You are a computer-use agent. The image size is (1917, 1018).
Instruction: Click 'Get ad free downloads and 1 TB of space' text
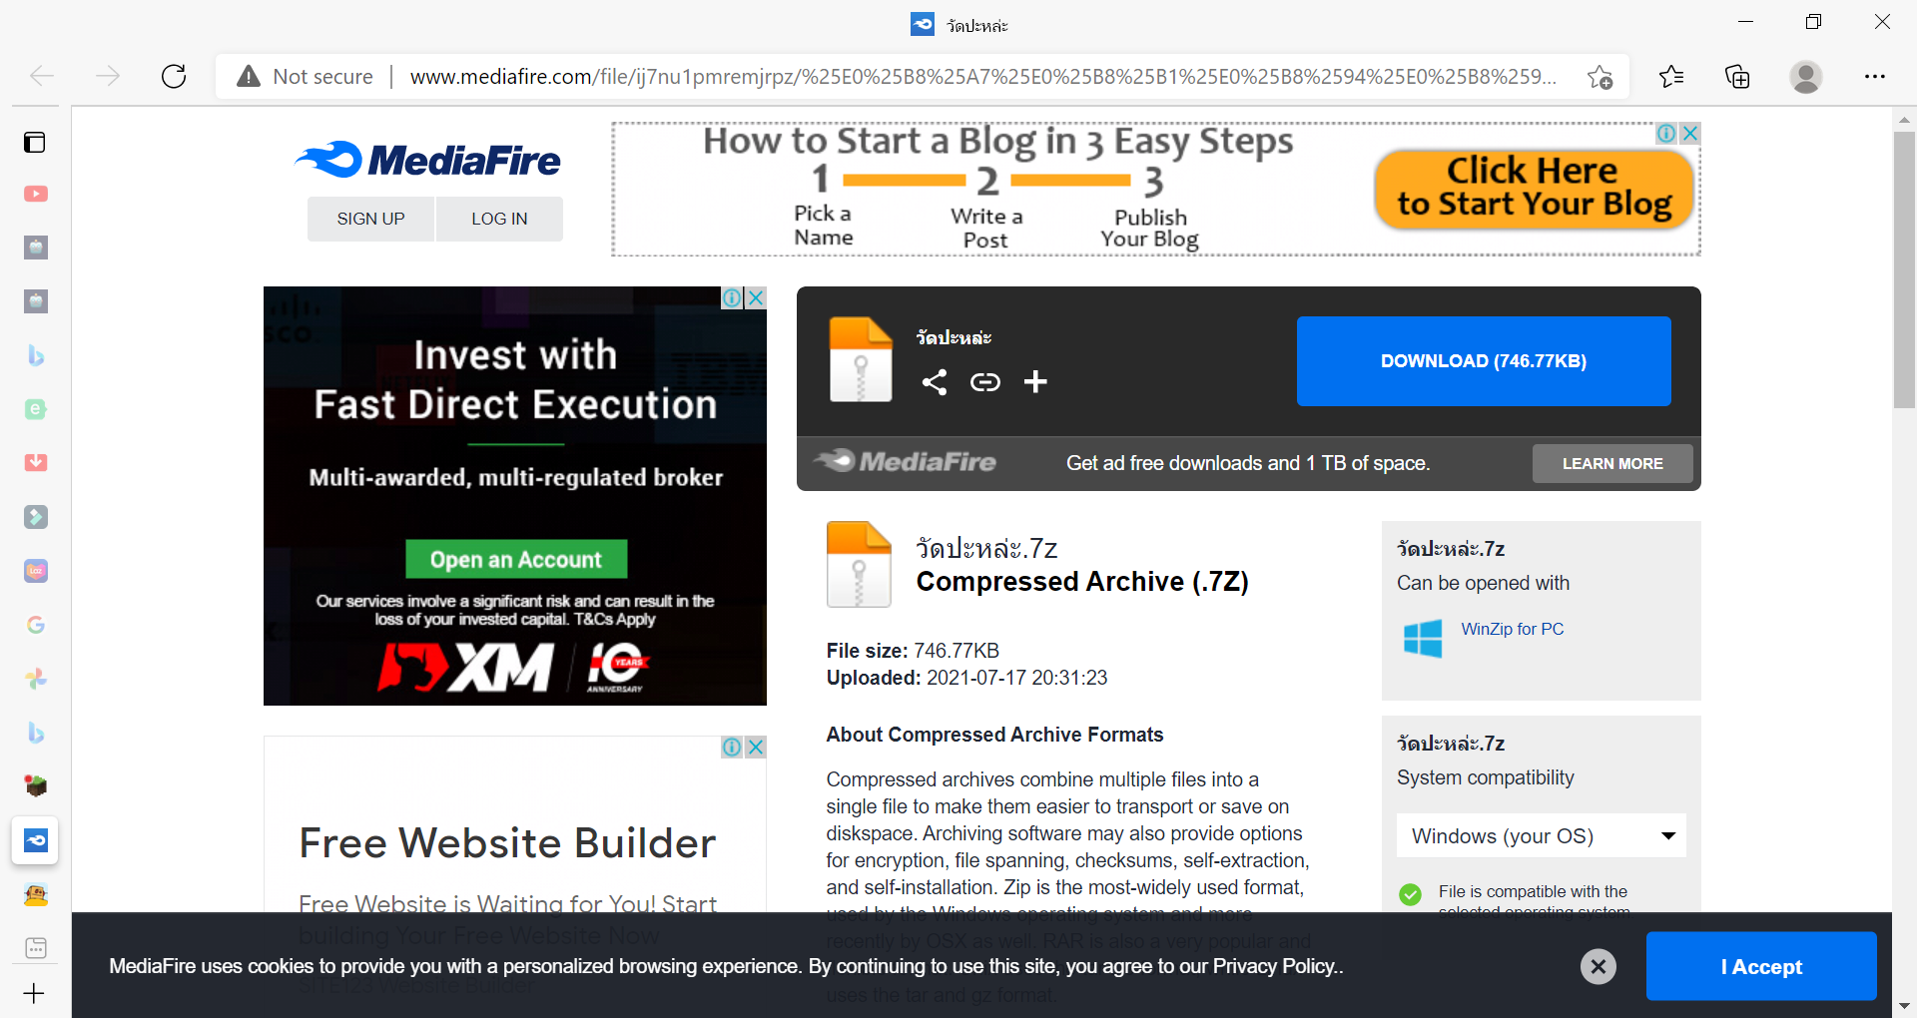[1248, 463]
